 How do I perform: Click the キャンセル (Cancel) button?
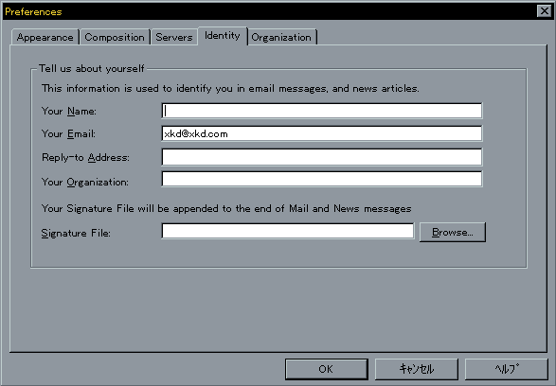[417, 369]
